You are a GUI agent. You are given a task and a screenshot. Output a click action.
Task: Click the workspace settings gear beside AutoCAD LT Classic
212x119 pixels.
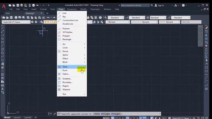(32, 22)
